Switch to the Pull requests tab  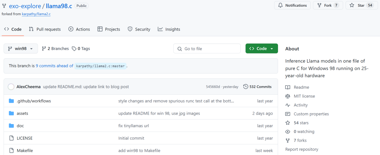pyautogui.click(x=45, y=29)
